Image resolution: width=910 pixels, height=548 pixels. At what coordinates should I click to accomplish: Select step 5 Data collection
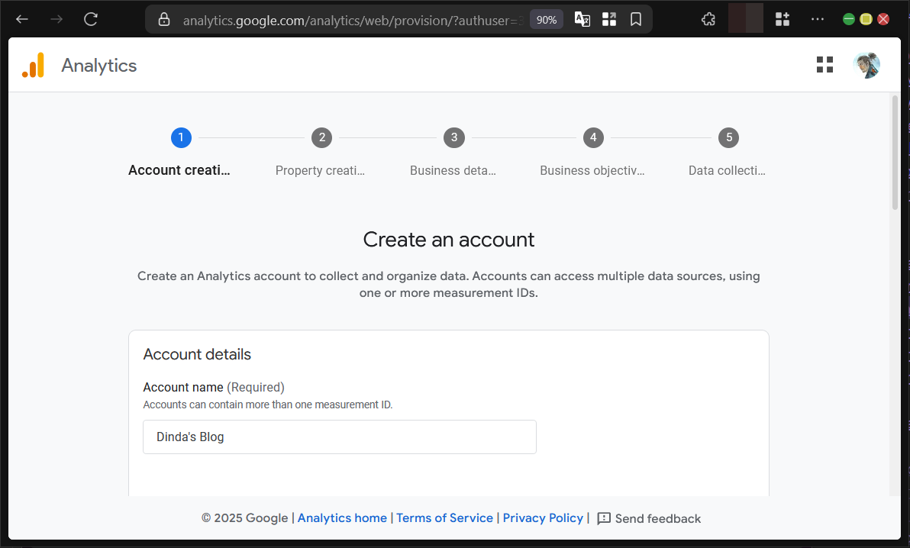[729, 138]
